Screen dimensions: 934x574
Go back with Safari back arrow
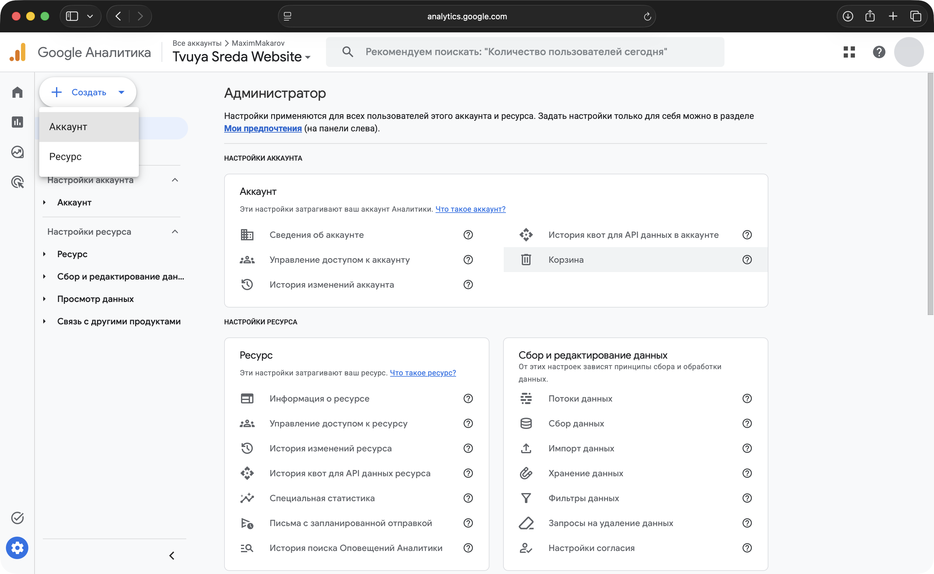[x=118, y=16]
